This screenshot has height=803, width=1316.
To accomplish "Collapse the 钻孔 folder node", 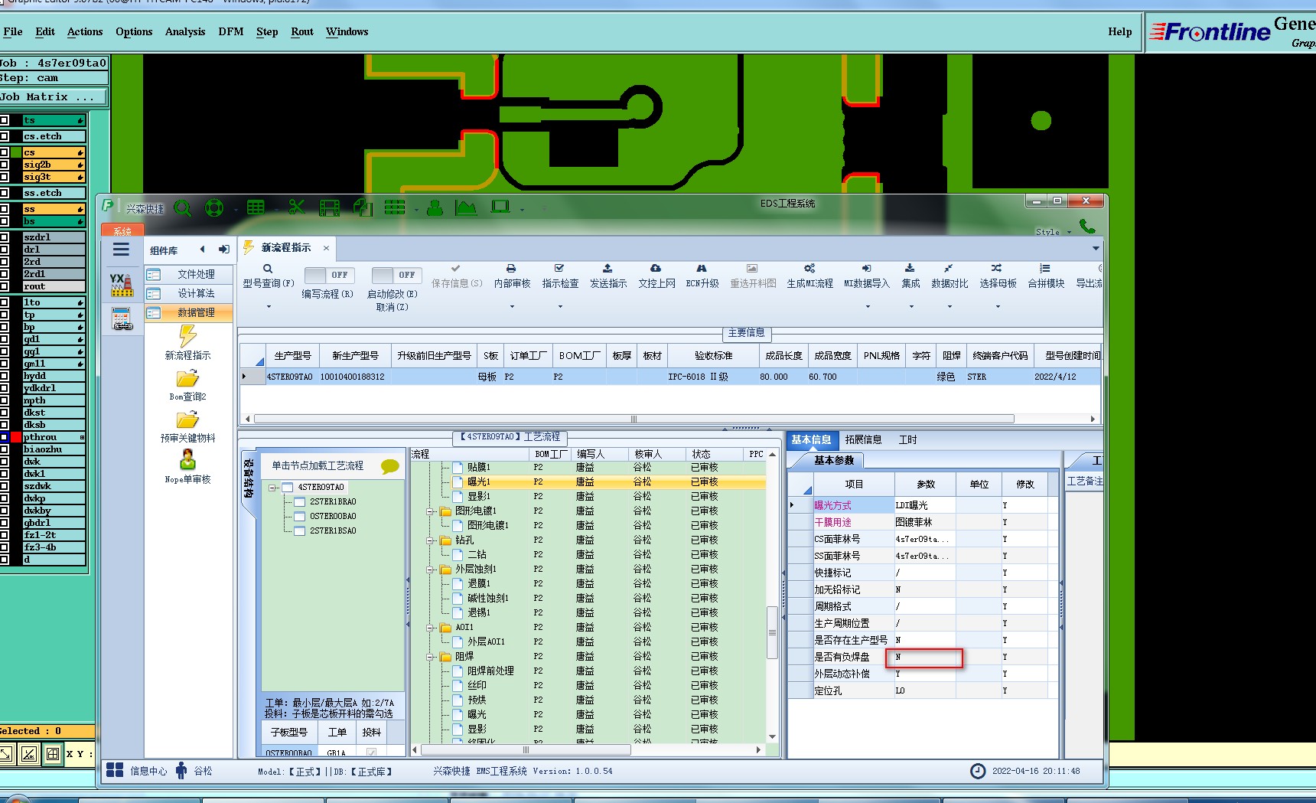I will pyautogui.click(x=431, y=540).
